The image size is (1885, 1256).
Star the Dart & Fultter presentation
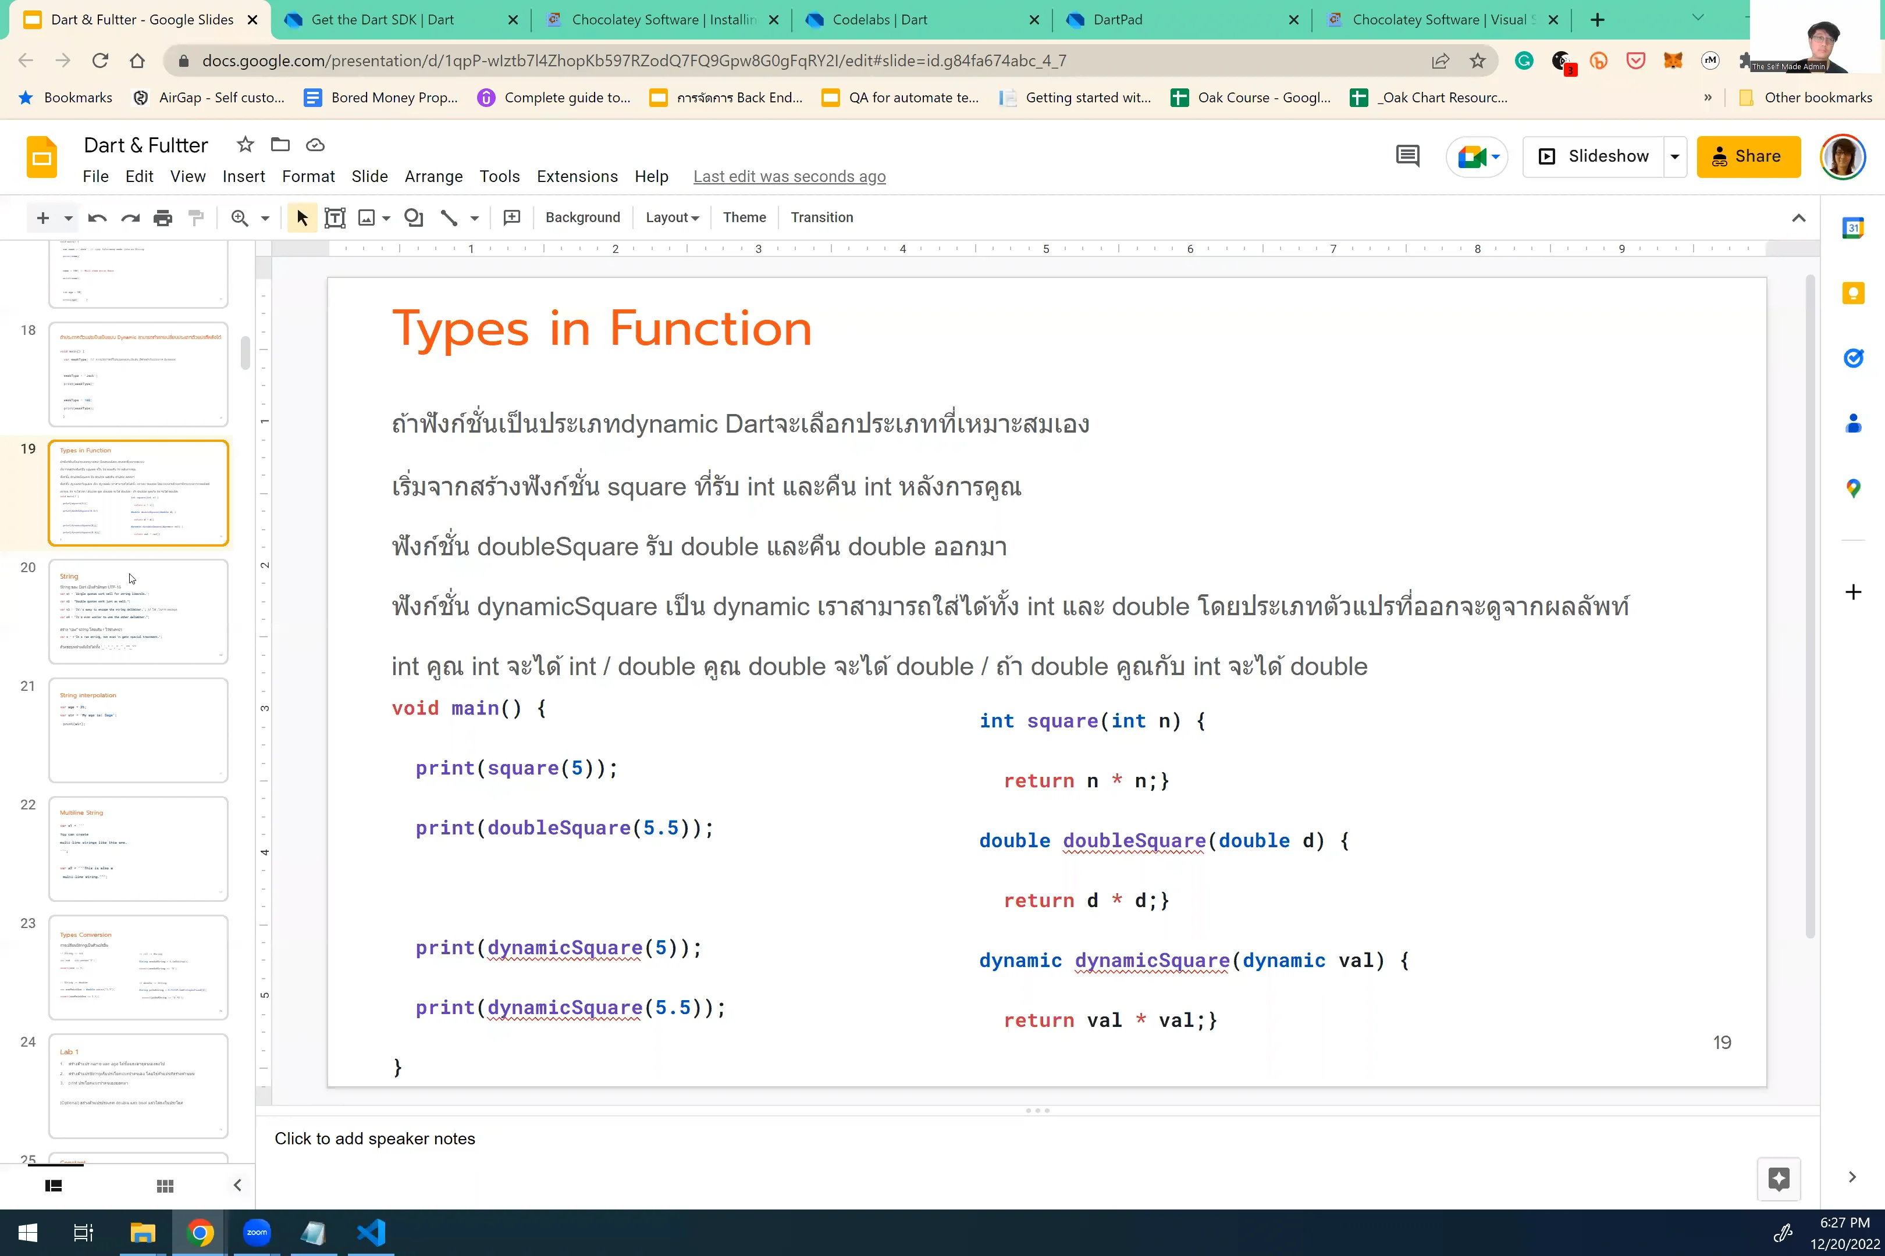(244, 145)
